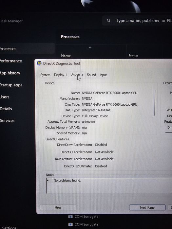Image resolution: width=172 pixels, height=229 pixels.
Task: Click the 'No problems found.' note text
Action: coord(67,181)
